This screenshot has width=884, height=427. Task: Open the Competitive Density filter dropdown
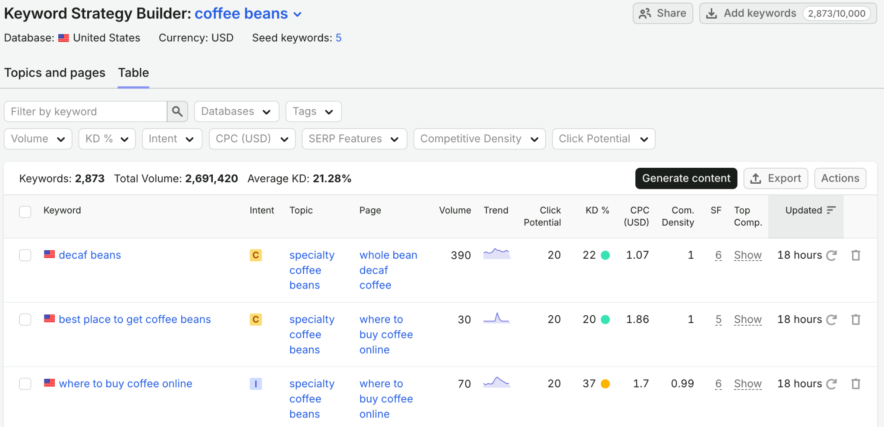(x=480, y=139)
